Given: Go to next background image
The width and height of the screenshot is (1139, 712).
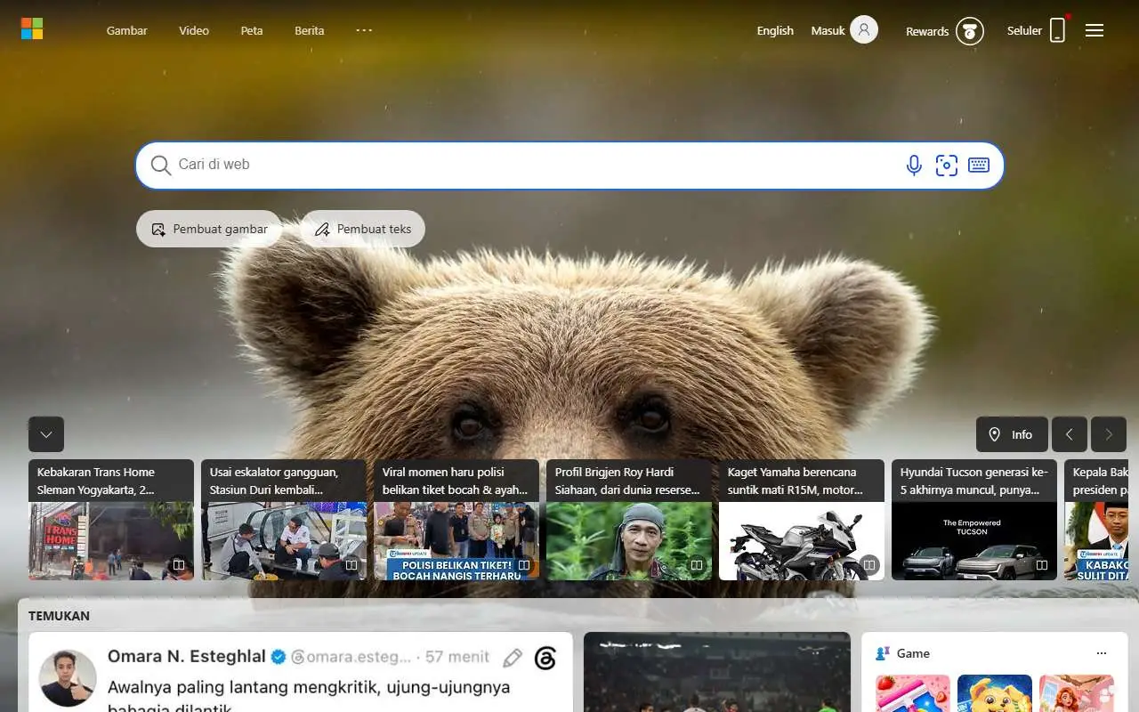Looking at the screenshot, I should coord(1109,434).
